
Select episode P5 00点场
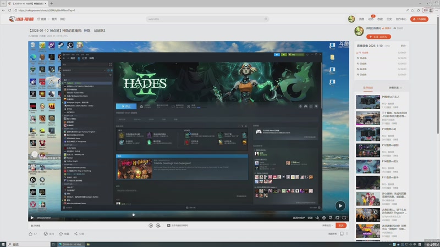381,75
